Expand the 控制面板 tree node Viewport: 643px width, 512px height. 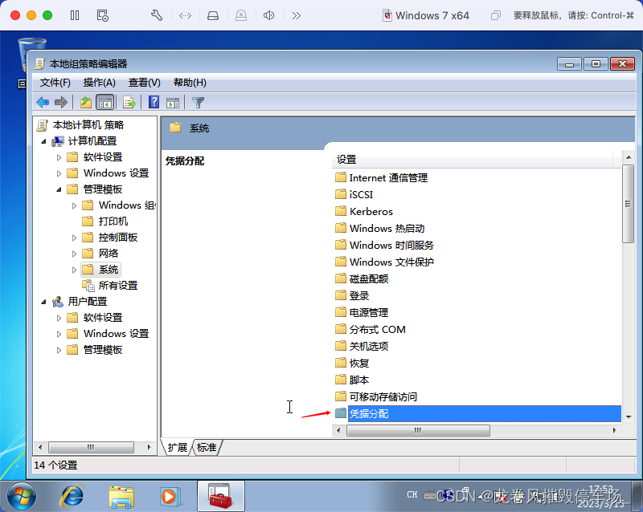pyautogui.click(x=74, y=238)
